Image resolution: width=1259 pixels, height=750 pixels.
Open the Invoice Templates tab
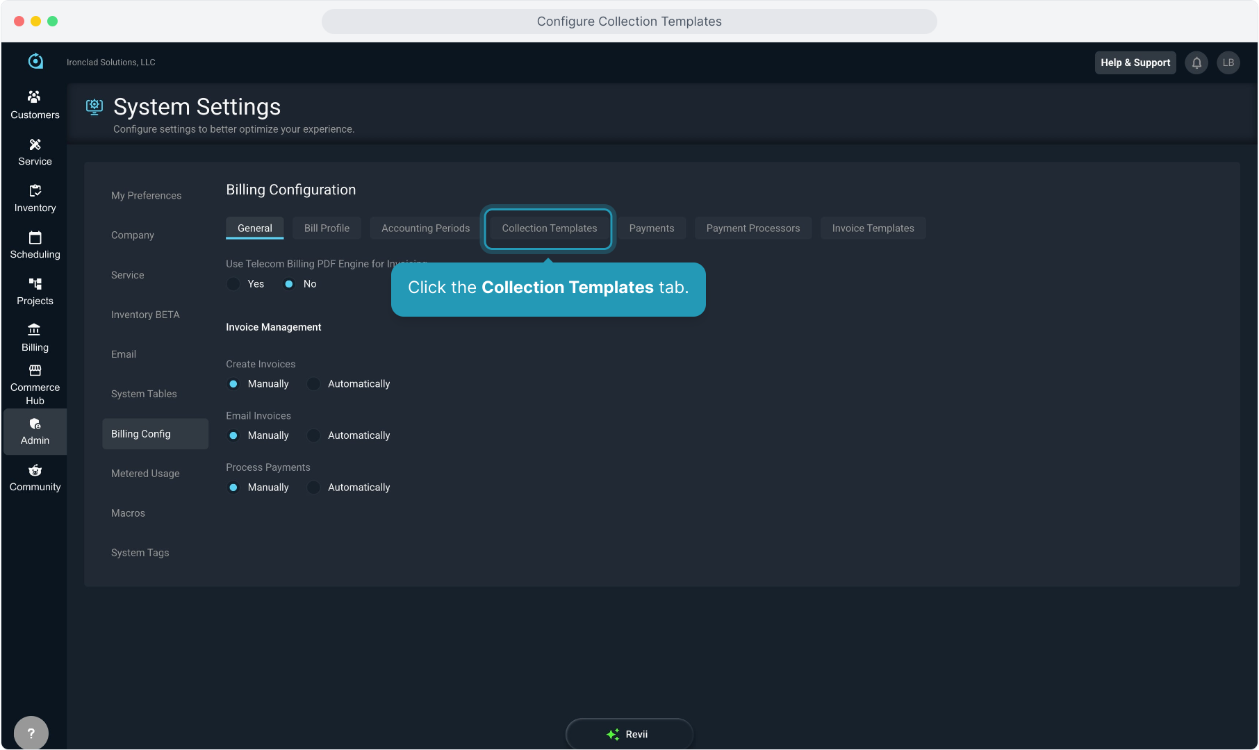click(x=873, y=228)
